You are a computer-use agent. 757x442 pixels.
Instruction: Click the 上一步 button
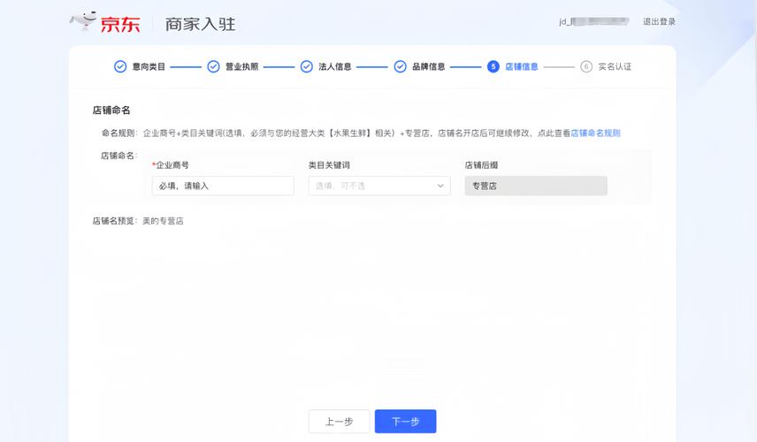pyautogui.click(x=339, y=422)
